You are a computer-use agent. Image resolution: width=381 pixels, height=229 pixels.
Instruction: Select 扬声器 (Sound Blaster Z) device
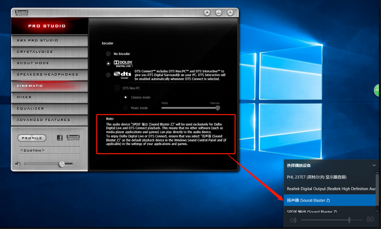coord(330,200)
